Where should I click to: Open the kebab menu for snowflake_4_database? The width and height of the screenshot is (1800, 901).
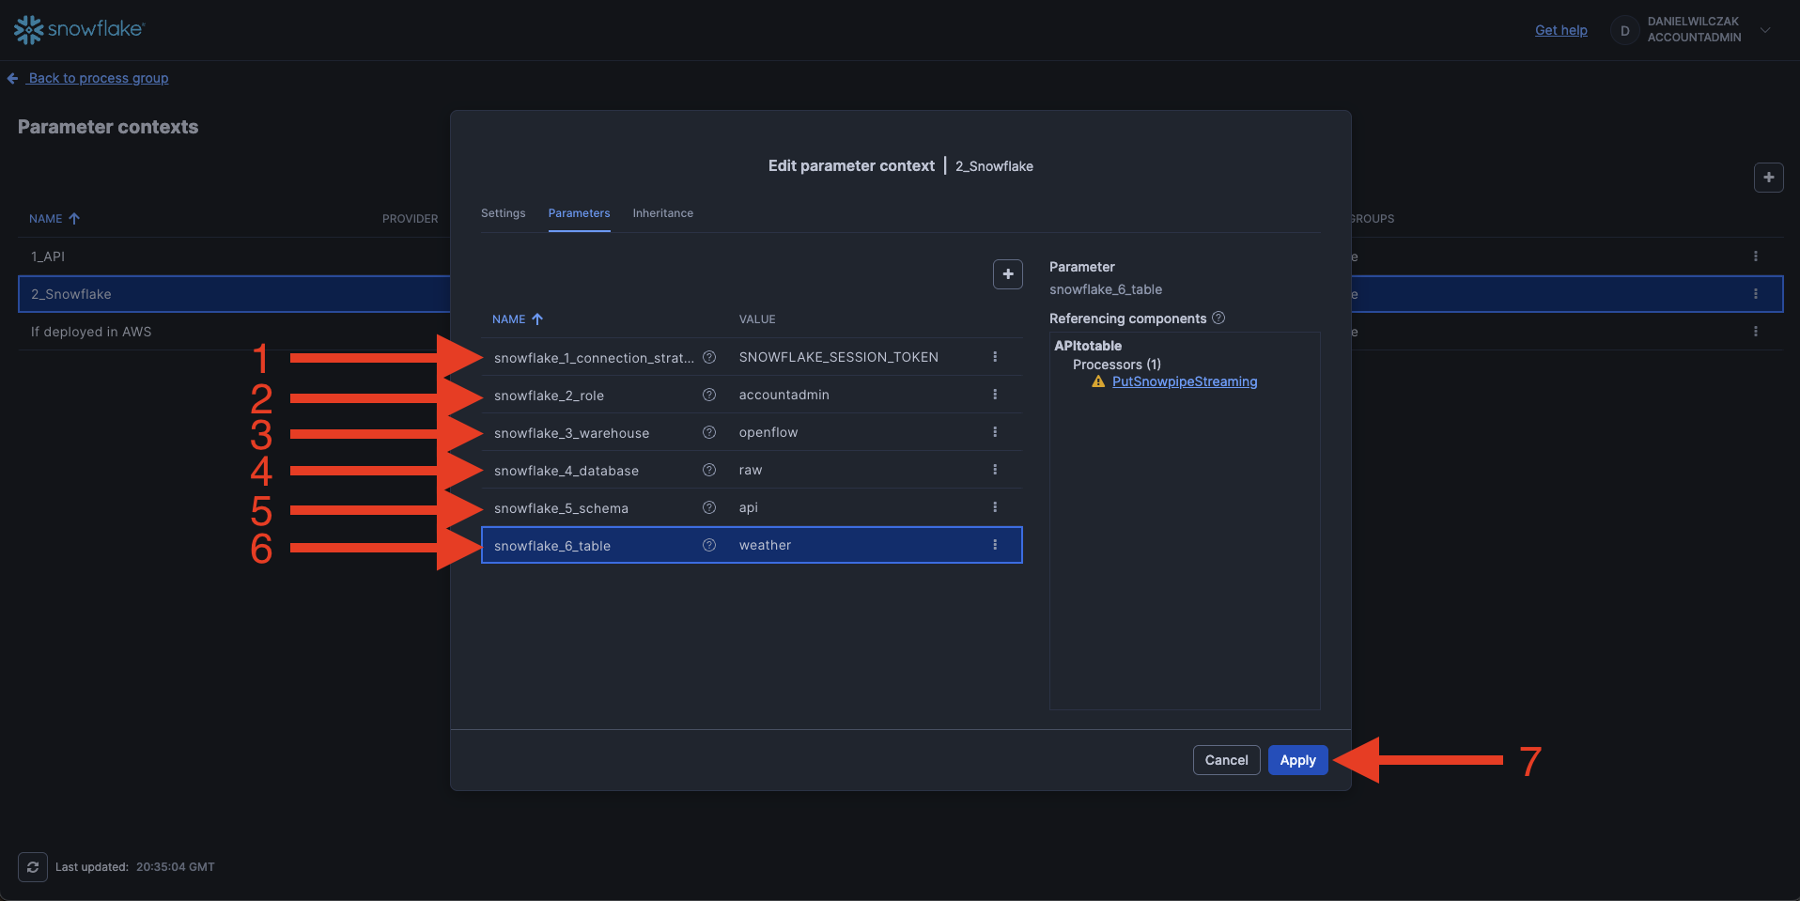tap(995, 470)
